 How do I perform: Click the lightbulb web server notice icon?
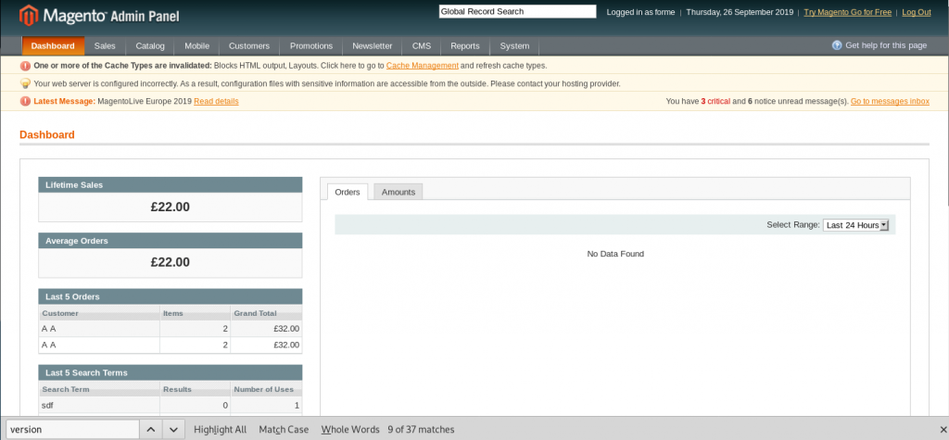pos(25,83)
